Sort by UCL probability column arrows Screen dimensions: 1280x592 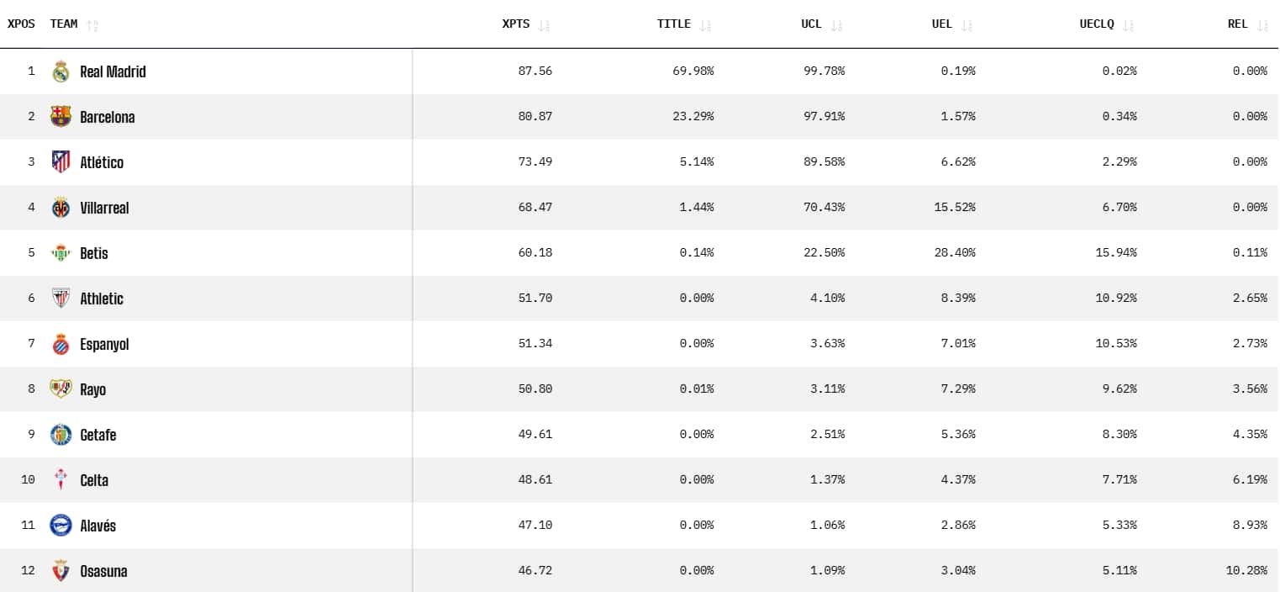coord(836,25)
